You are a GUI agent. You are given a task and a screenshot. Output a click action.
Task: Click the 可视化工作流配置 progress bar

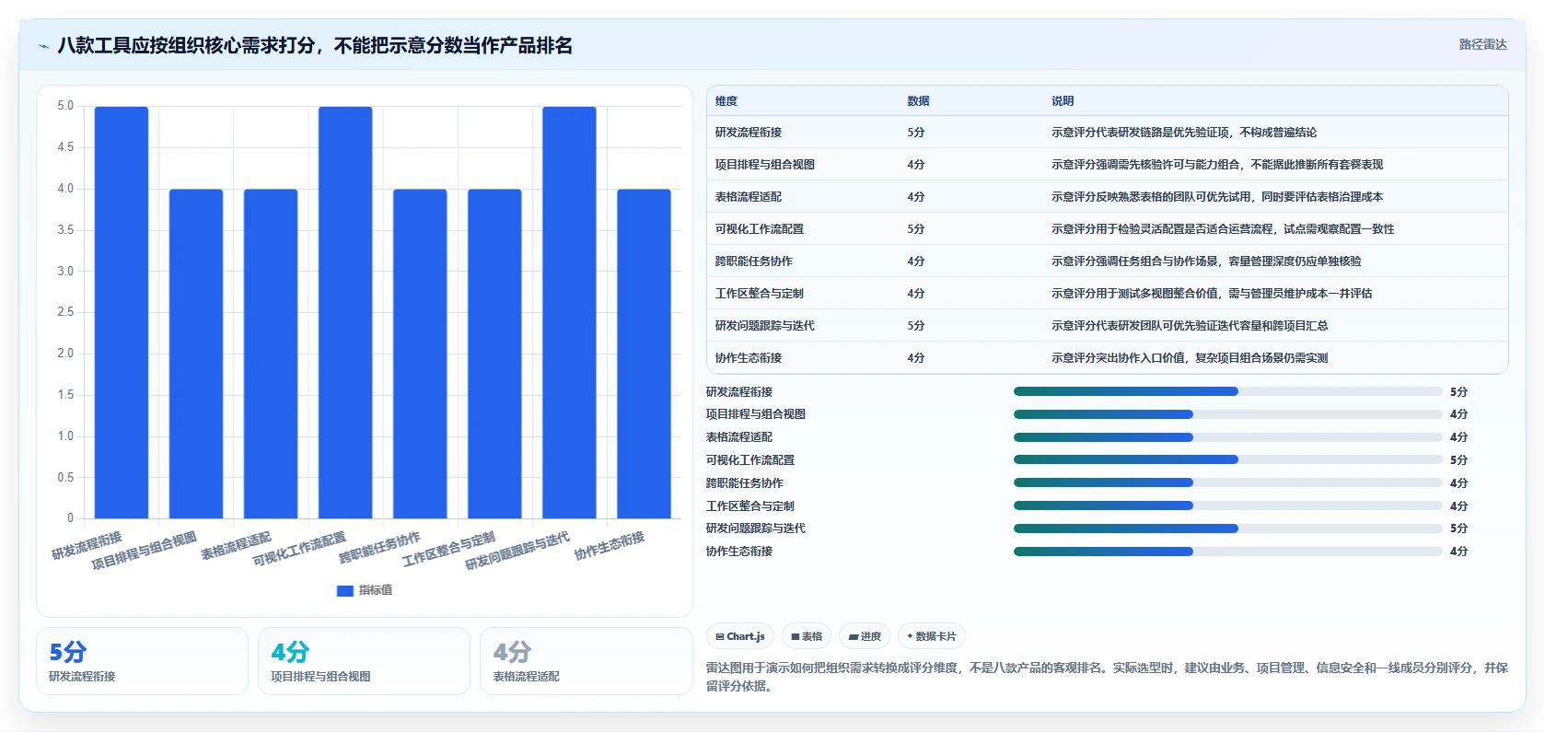coord(1227,459)
